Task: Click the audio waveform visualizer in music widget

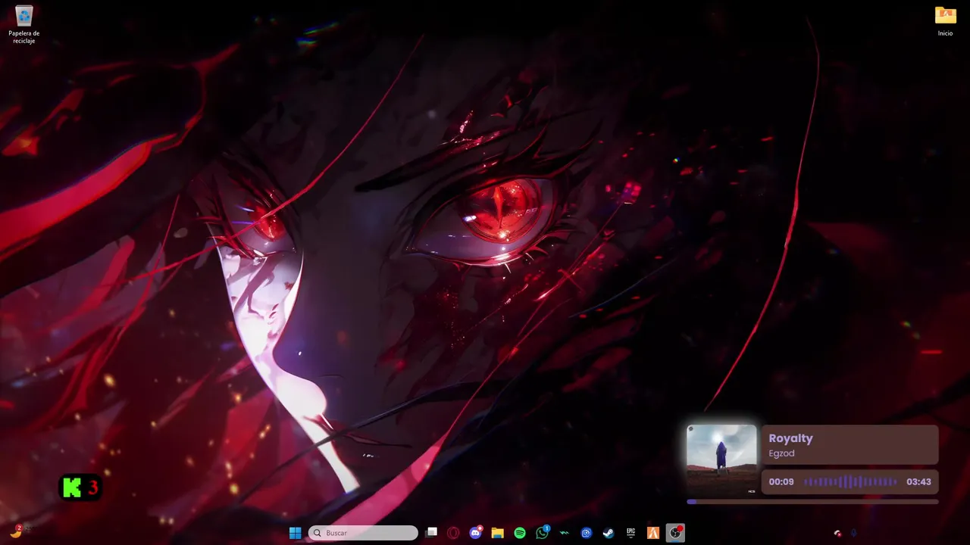Action: tap(850, 481)
